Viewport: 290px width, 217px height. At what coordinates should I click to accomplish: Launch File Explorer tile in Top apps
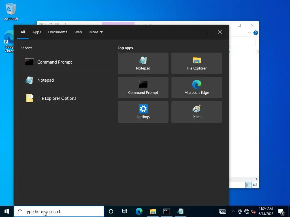click(197, 63)
